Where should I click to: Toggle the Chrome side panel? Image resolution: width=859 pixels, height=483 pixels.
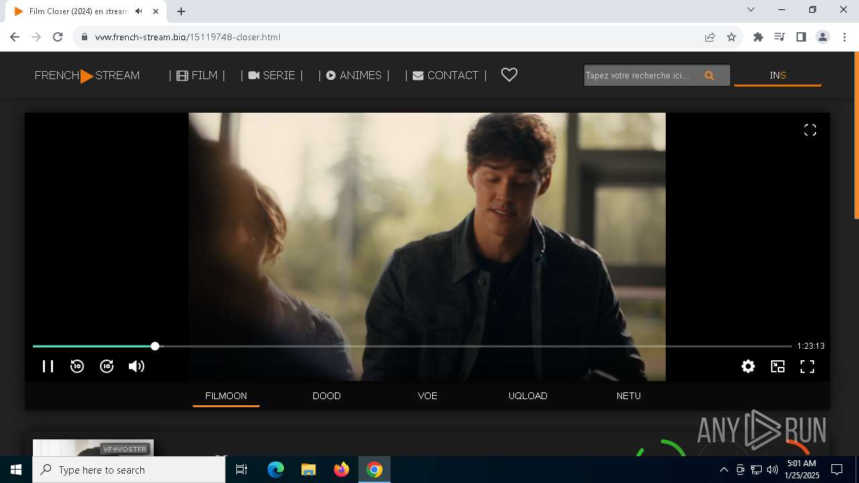point(801,37)
